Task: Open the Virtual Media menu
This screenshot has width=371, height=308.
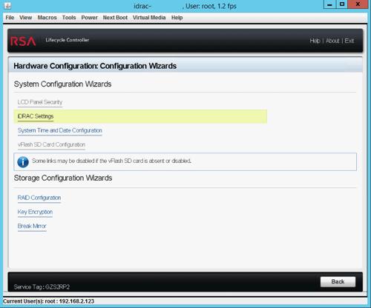Action: coord(149,18)
